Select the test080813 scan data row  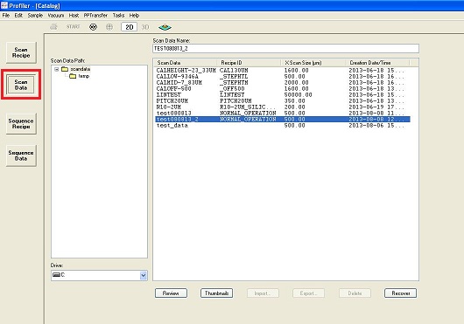[283, 113]
